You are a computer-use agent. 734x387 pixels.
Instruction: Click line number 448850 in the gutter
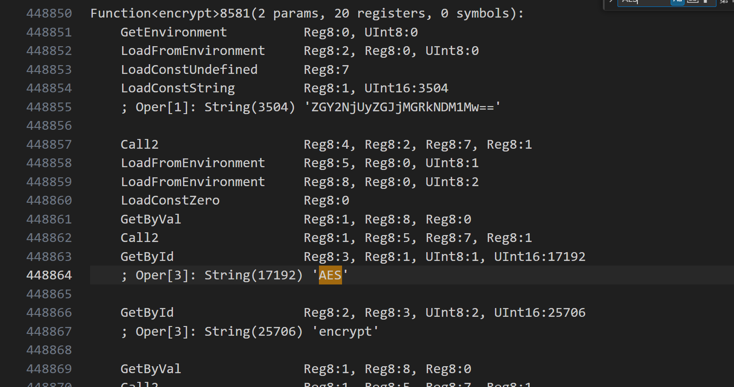(49, 13)
